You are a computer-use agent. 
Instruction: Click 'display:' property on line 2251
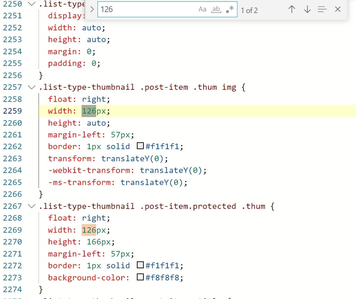66,16
